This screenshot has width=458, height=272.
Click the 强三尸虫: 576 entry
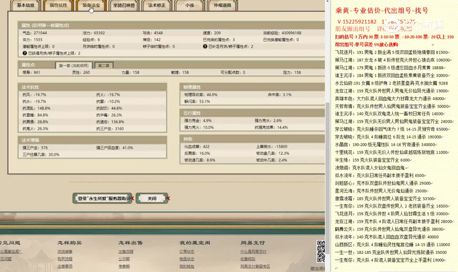(35, 148)
